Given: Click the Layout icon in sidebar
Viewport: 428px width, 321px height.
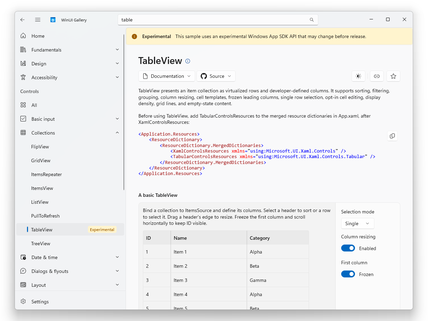Looking at the screenshot, I should click(23, 285).
